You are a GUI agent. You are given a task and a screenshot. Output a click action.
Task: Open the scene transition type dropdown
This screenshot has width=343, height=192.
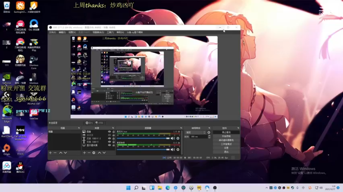click(x=196, y=132)
